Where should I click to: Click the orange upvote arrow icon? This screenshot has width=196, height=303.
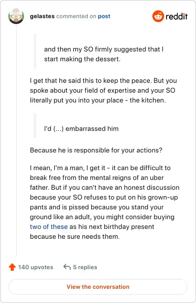pos(12,267)
